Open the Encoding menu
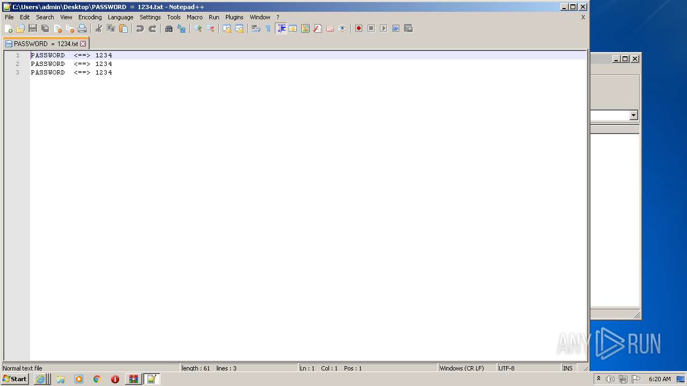 coord(90,17)
